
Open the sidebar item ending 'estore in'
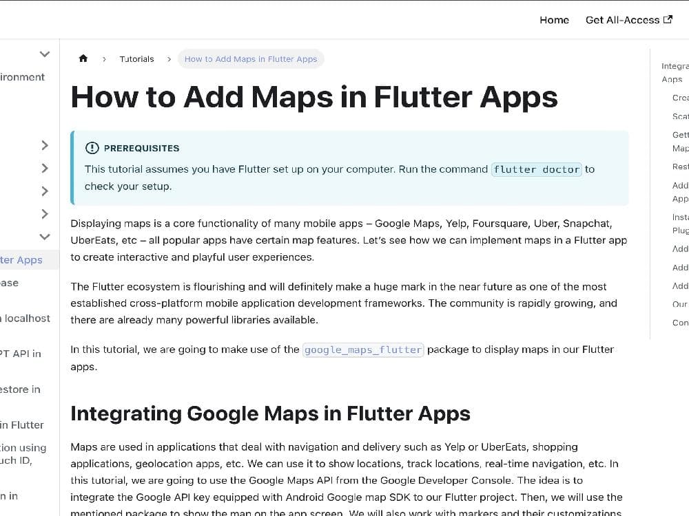(20, 389)
